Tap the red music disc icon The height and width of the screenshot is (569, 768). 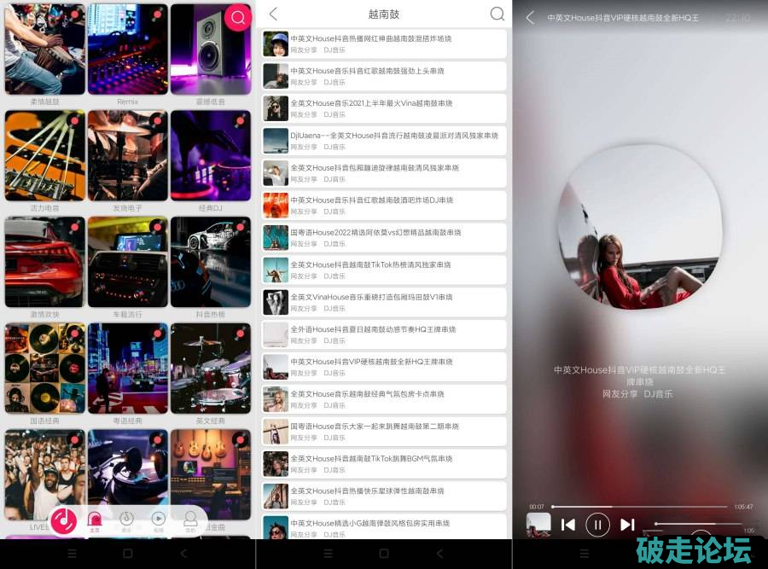click(64, 520)
